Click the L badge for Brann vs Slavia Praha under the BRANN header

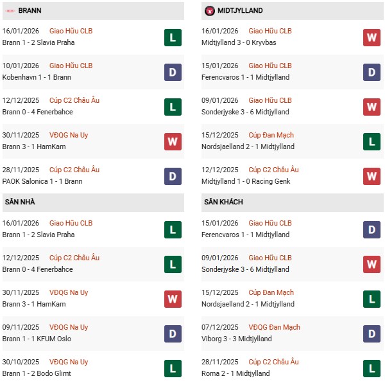172,37
